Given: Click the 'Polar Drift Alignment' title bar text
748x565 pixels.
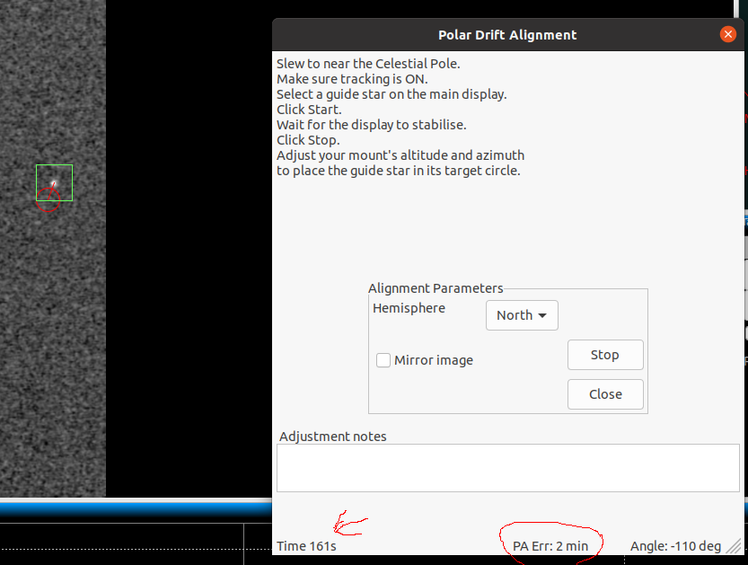Looking at the screenshot, I should [507, 35].
